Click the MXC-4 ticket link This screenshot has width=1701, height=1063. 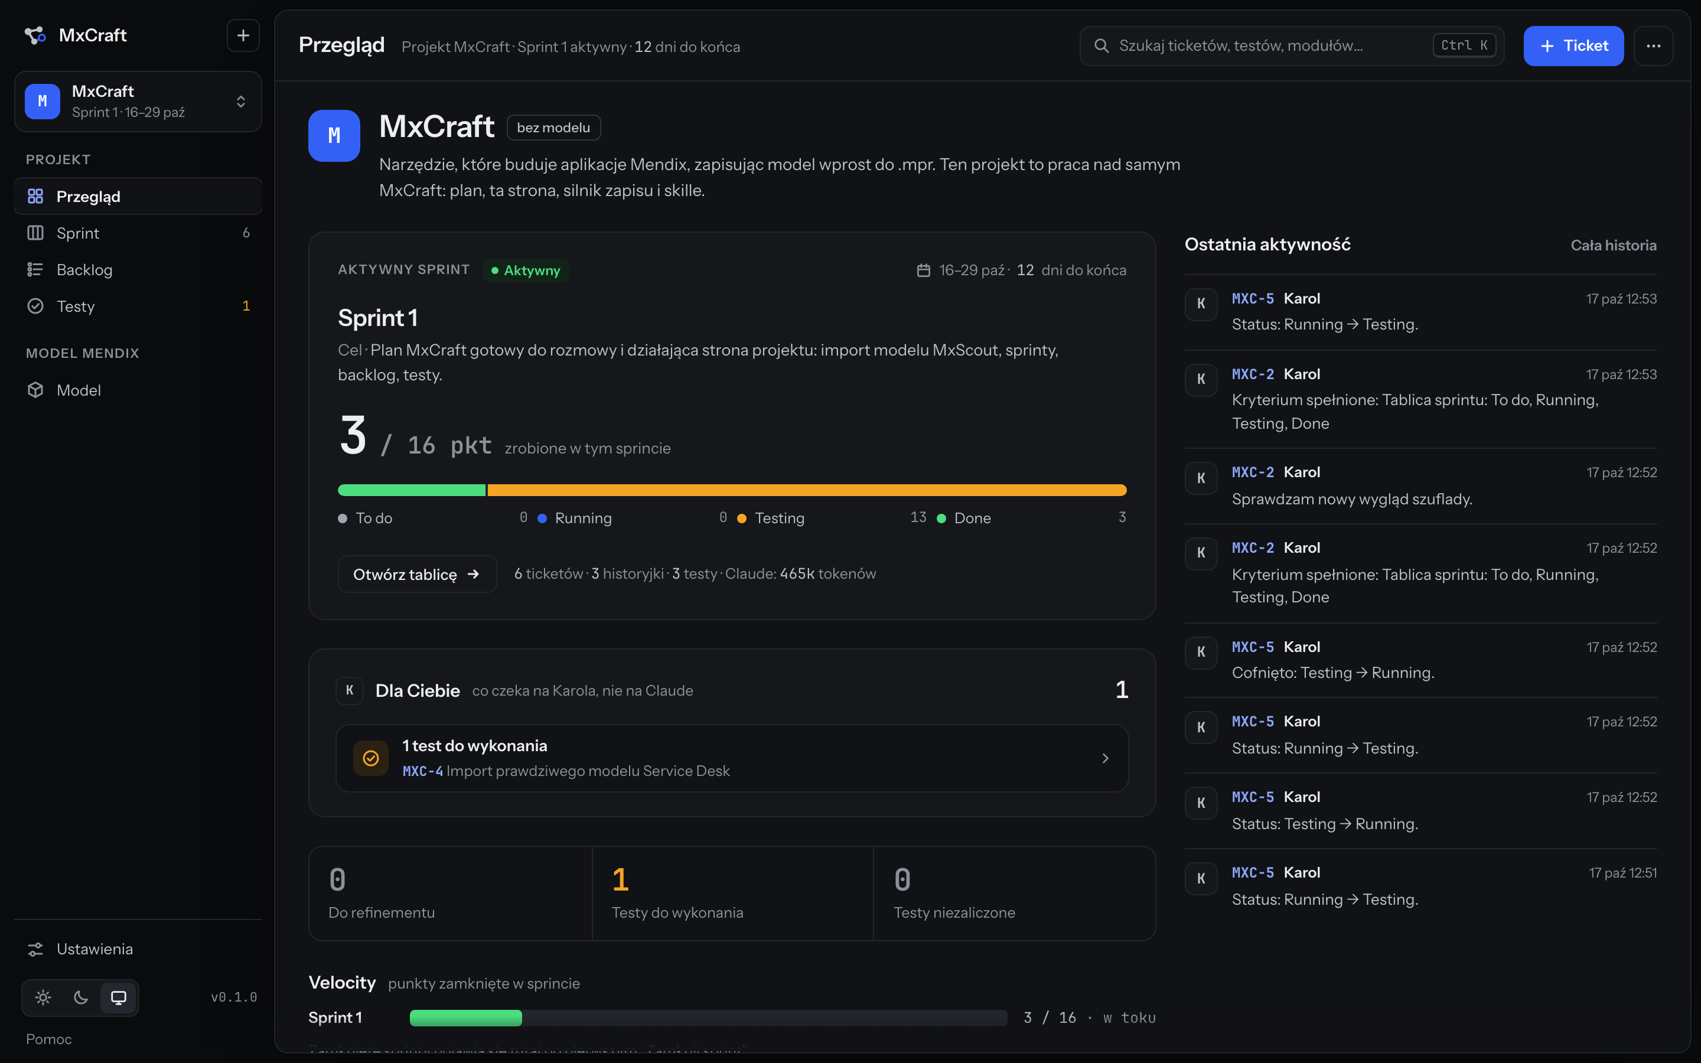tap(422, 771)
